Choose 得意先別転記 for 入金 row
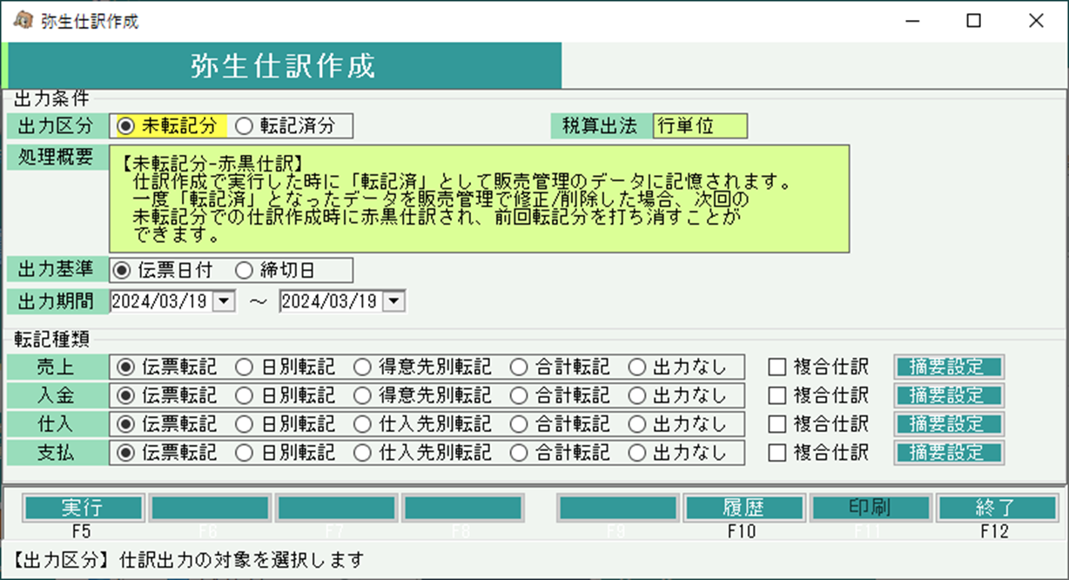The width and height of the screenshot is (1069, 580). [363, 395]
